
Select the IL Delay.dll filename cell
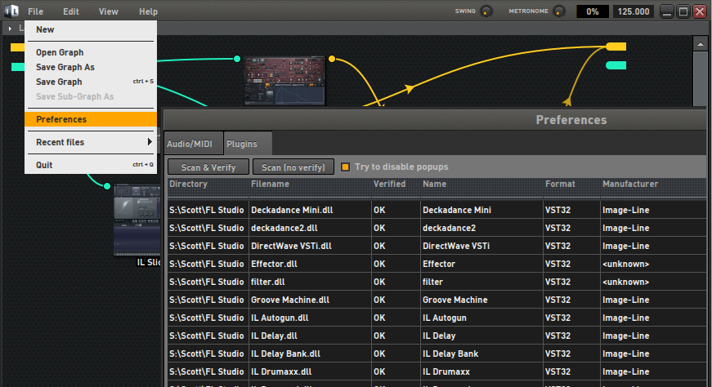(x=310, y=336)
